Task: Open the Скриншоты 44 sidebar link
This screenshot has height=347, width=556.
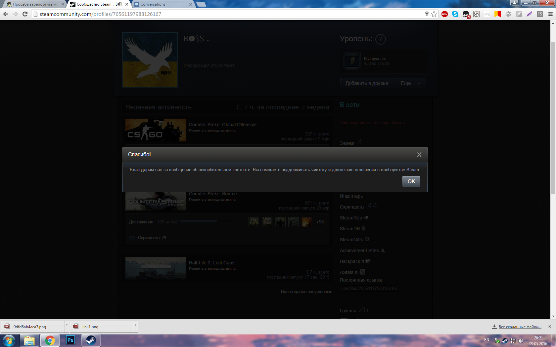Action: tap(358, 206)
